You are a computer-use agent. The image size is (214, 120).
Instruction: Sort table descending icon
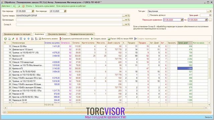point(36,39)
